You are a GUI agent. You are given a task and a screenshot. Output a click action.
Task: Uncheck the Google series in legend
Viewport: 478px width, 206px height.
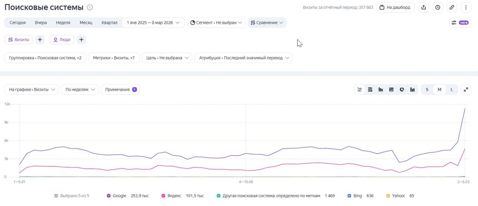tap(109, 196)
